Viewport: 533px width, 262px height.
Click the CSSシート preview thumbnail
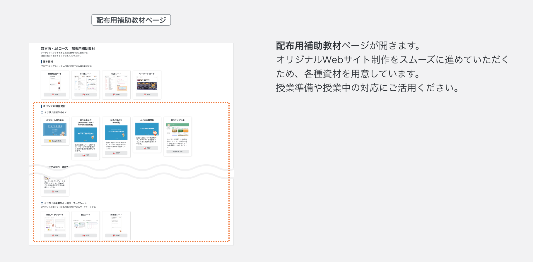tap(116, 84)
